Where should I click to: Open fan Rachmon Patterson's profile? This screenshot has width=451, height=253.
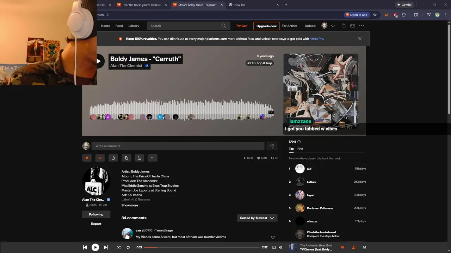coord(320,208)
